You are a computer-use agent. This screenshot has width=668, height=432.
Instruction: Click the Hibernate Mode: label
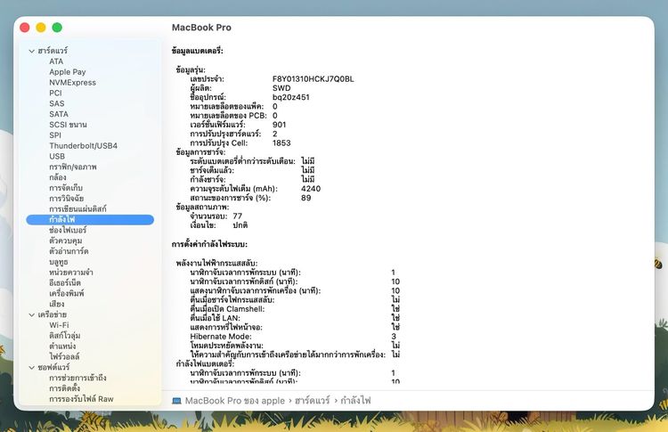tap(221, 337)
